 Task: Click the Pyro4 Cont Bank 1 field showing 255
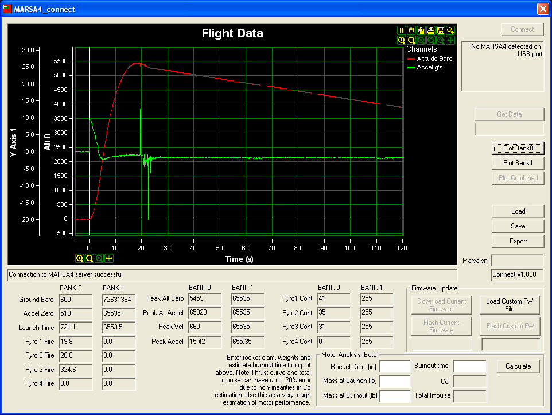376,342
